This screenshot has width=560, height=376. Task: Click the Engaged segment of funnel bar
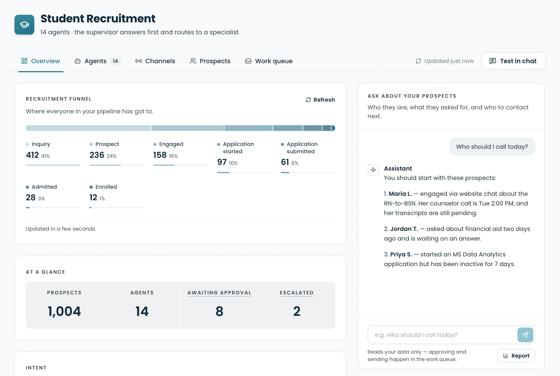click(248, 128)
